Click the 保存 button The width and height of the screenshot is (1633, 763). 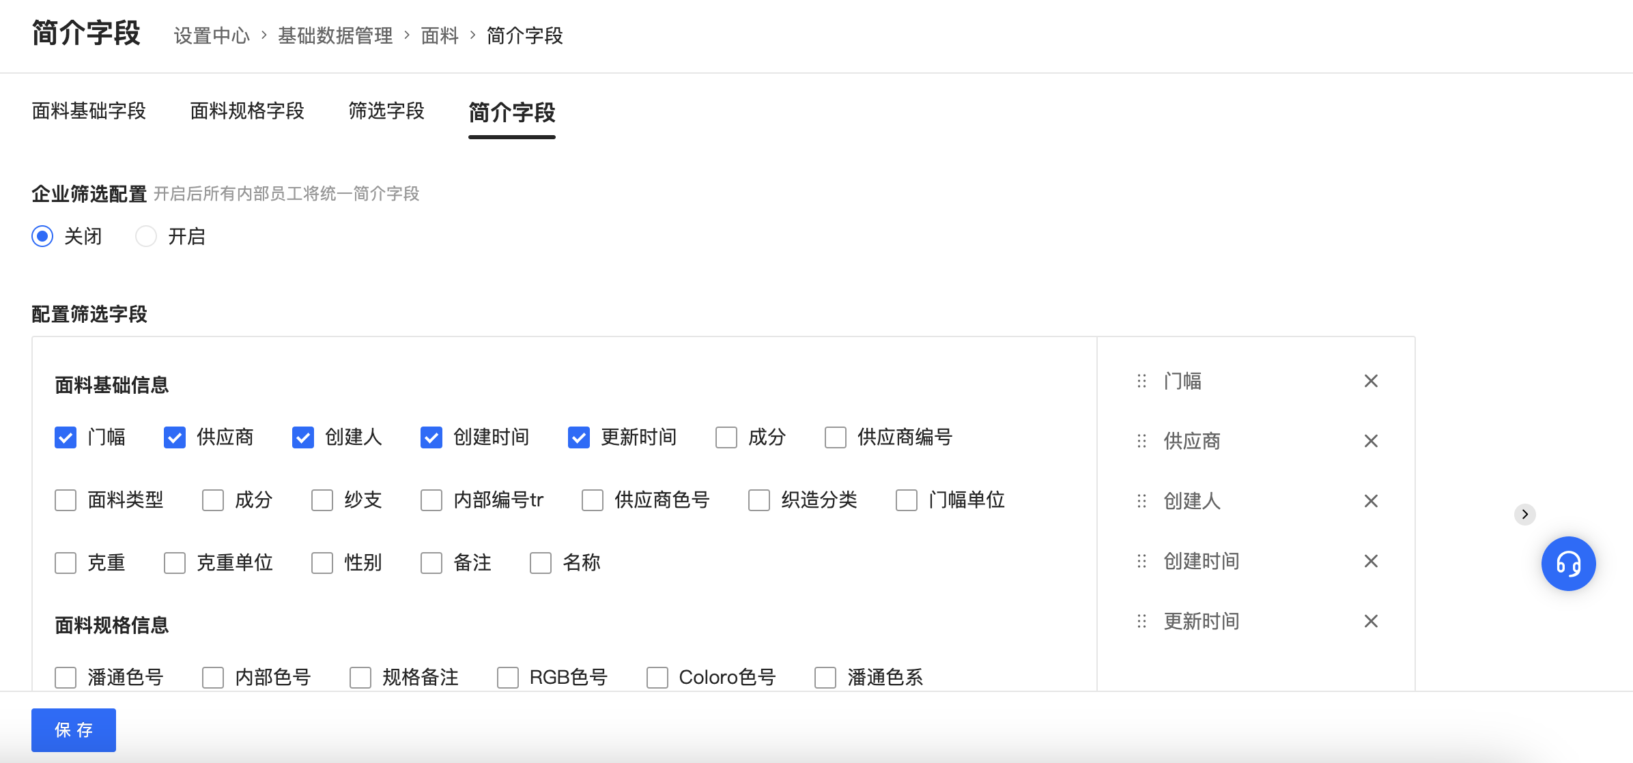coord(74,730)
